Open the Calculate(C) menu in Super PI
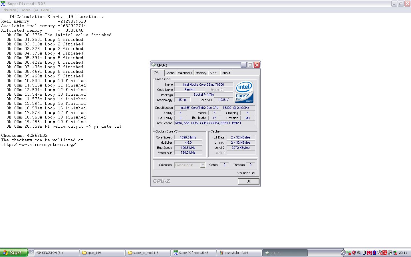Image resolution: width=411 pixels, height=257 pixels. pos(10,10)
